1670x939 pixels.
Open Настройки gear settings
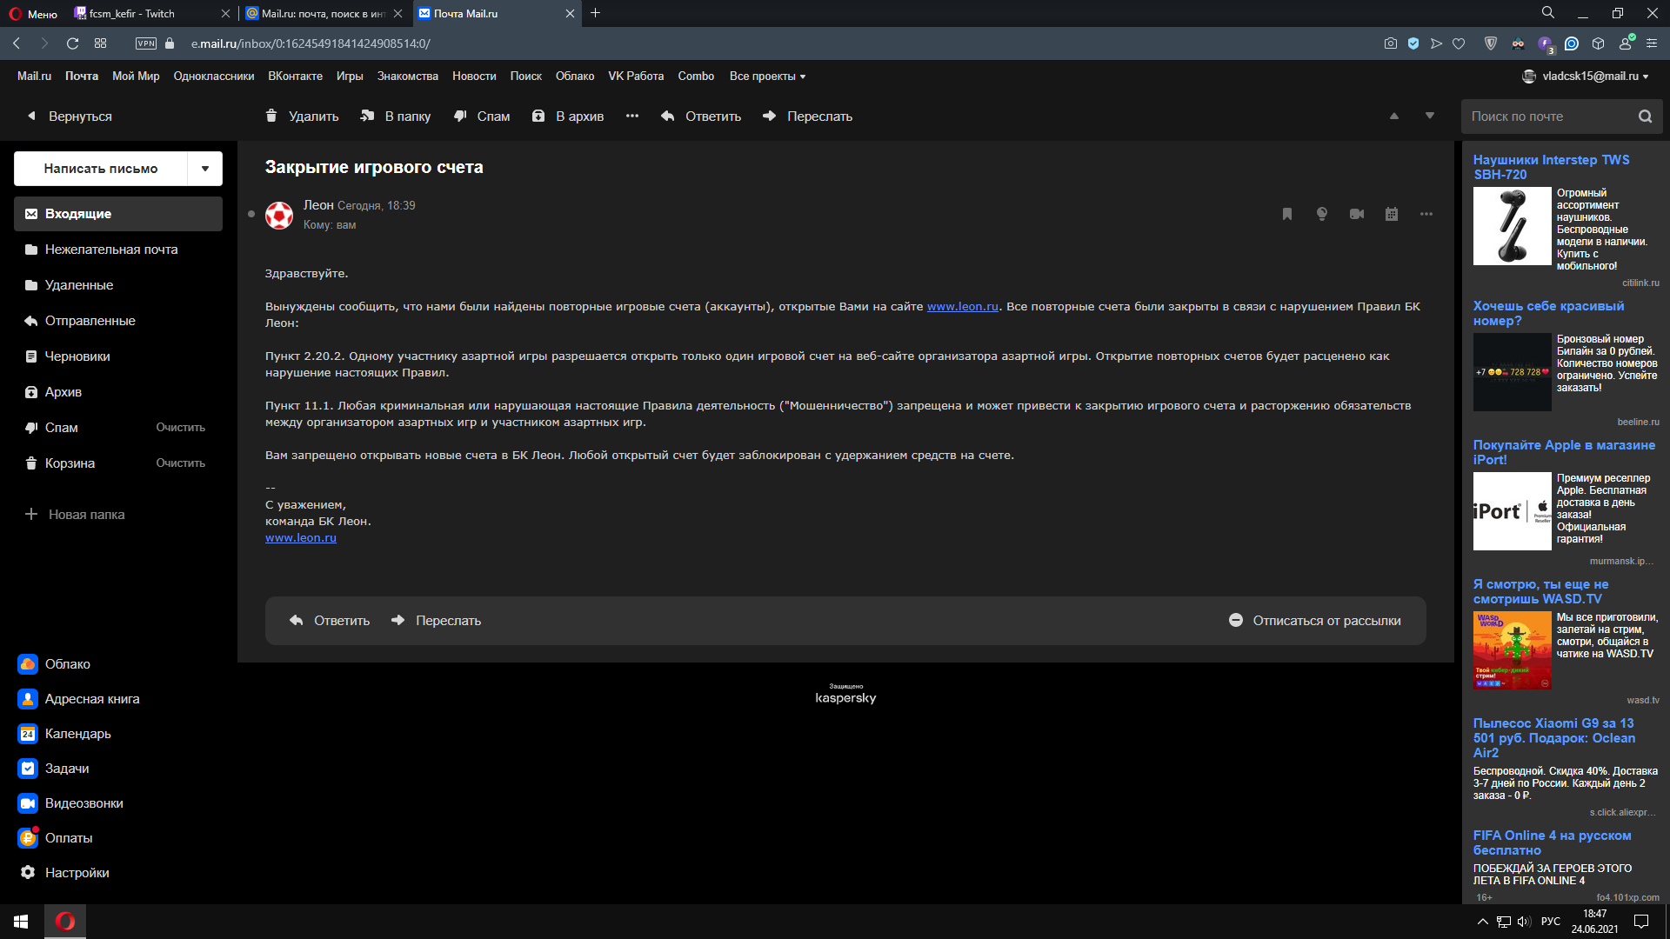[x=28, y=873]
